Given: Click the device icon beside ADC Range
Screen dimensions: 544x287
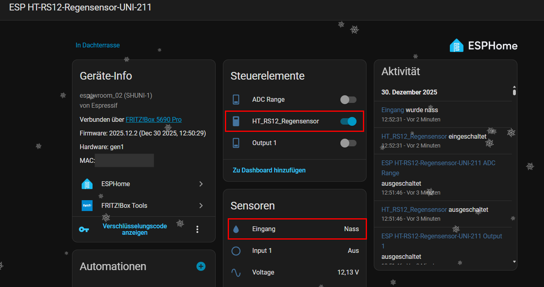Looking at the screenshot, I should pyautogui.click(x=236, y=100).
